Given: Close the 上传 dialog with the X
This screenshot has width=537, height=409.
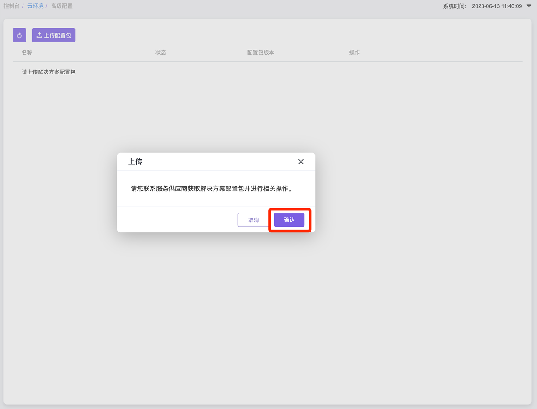Looking at the screenshot, I should [x=301, y=162].
